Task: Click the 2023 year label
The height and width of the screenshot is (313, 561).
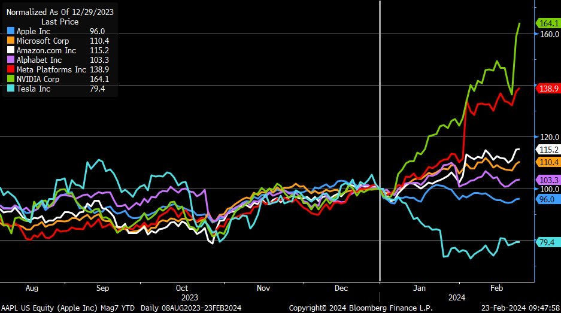Action: click(x=190, y=297)
